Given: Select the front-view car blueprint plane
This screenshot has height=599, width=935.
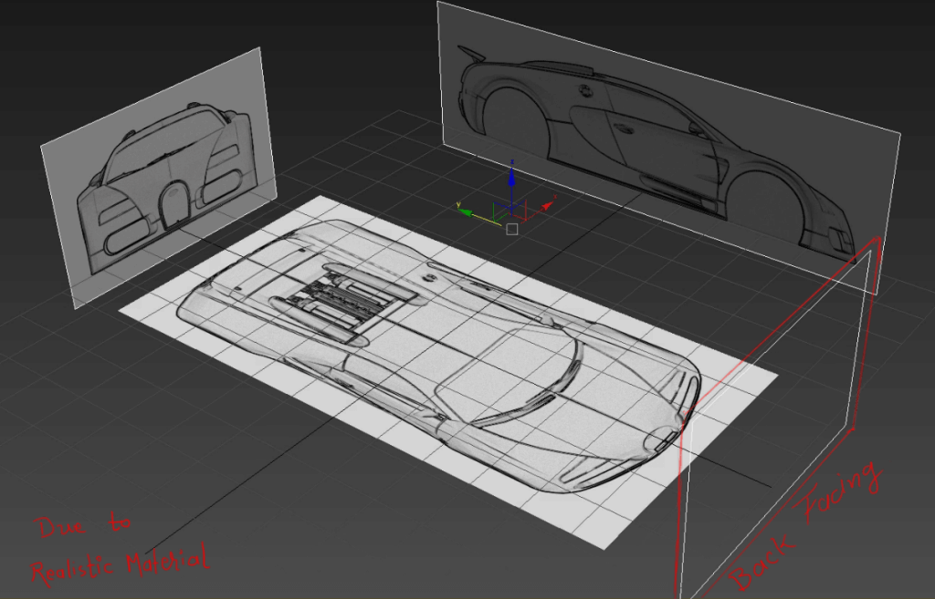Looking at the screenshot, I should tap(159, 177).
